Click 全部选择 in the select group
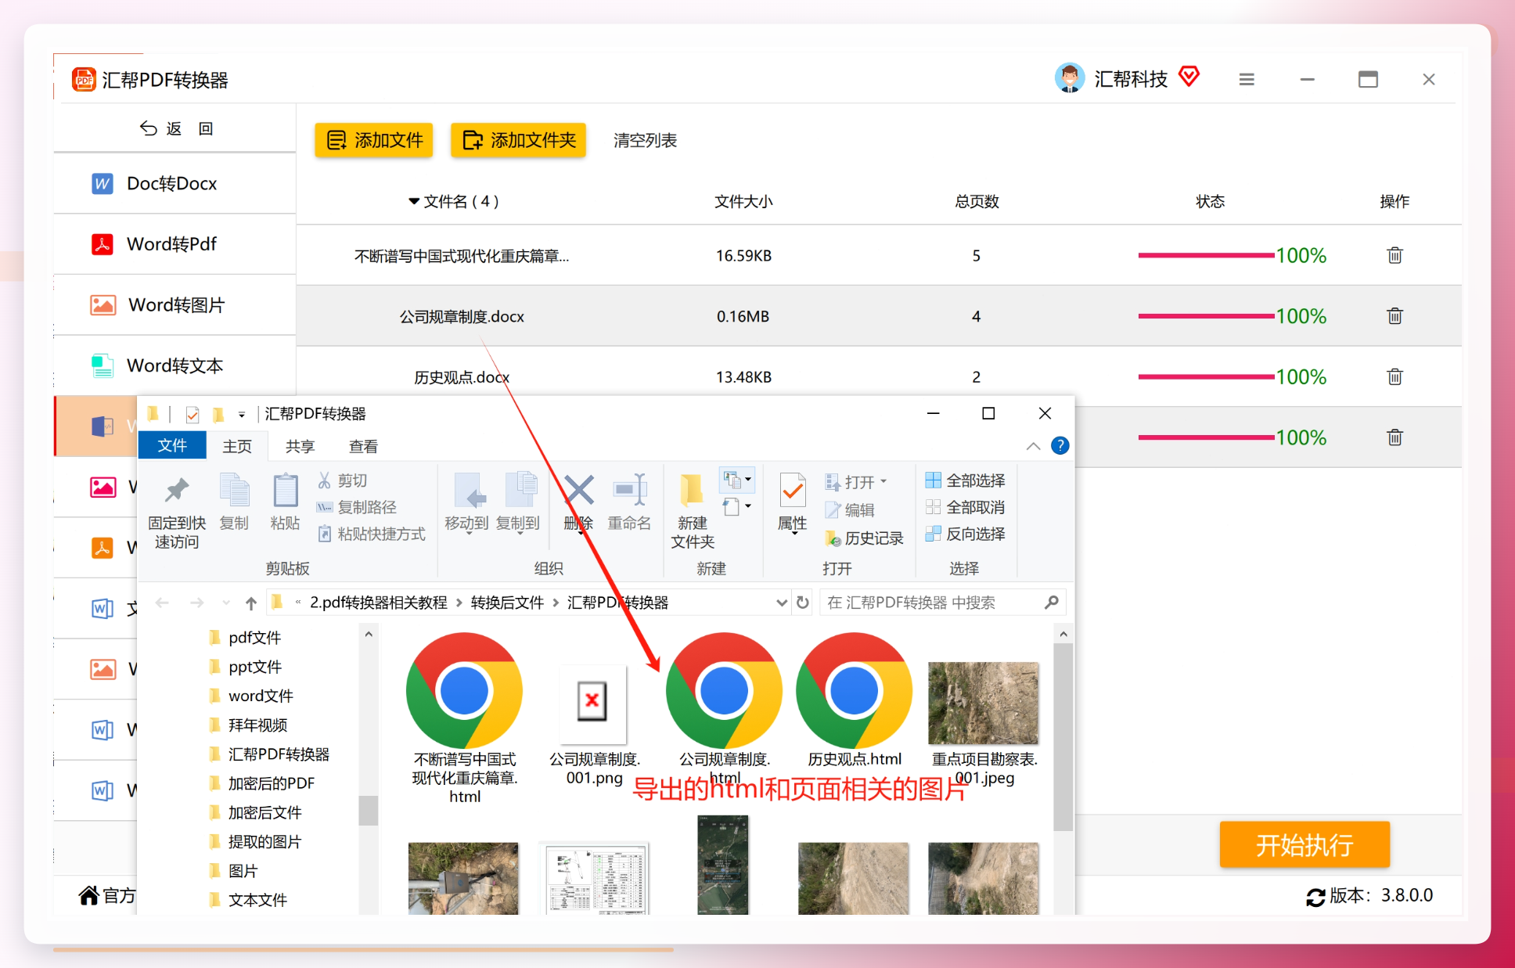 [965, 480]
